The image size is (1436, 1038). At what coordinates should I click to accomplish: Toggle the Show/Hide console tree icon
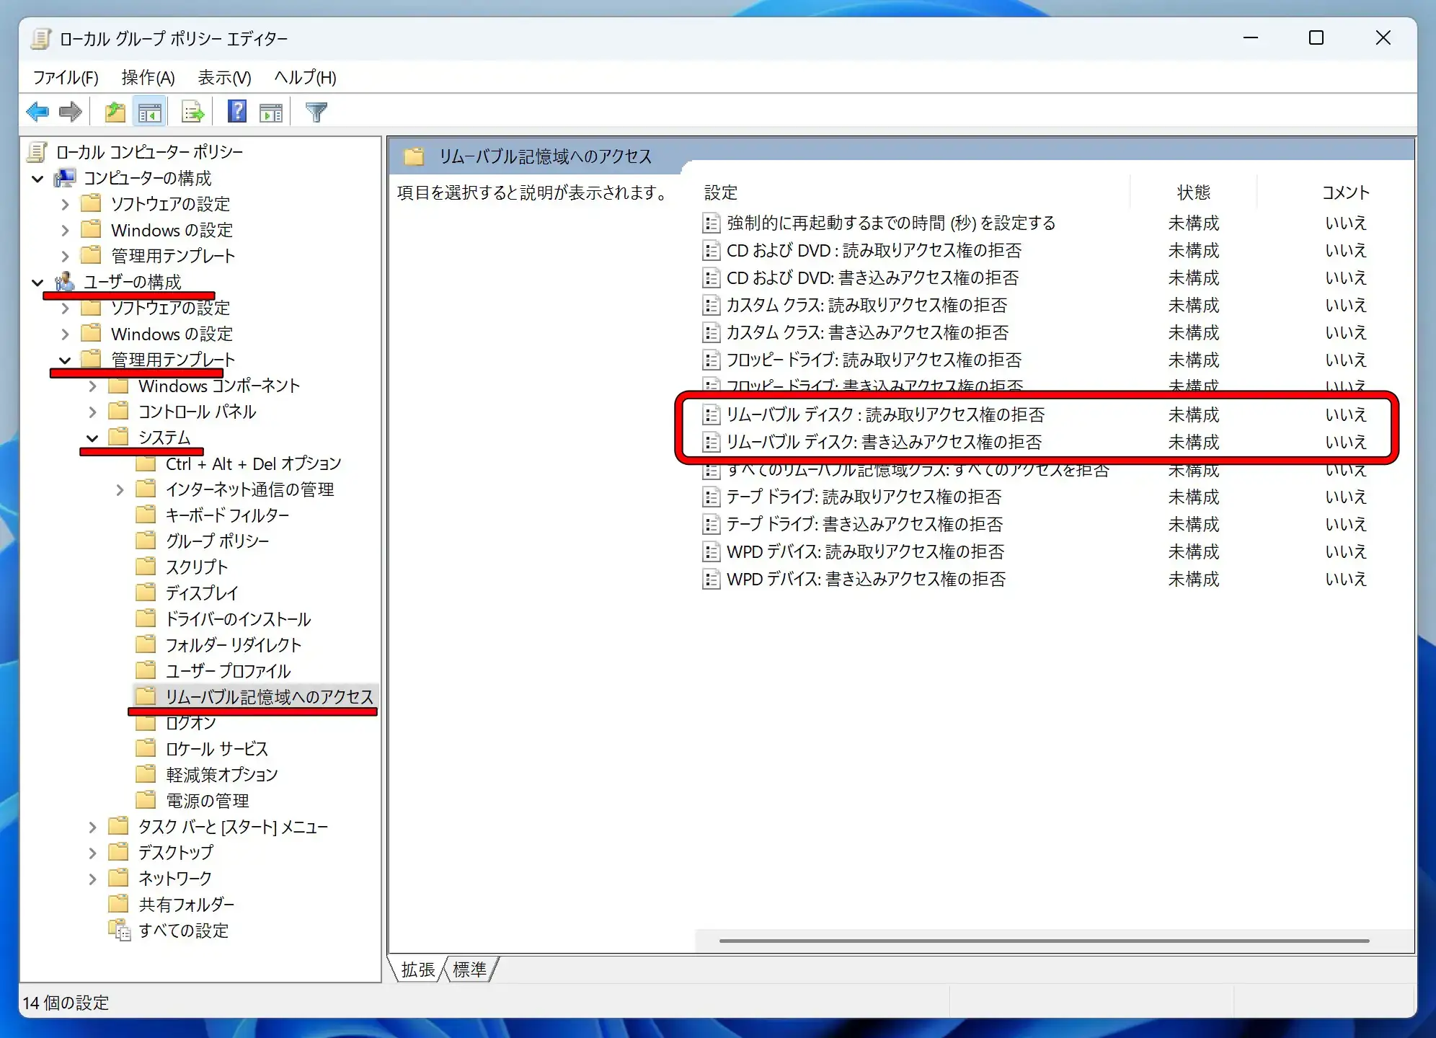pos(150,112)
